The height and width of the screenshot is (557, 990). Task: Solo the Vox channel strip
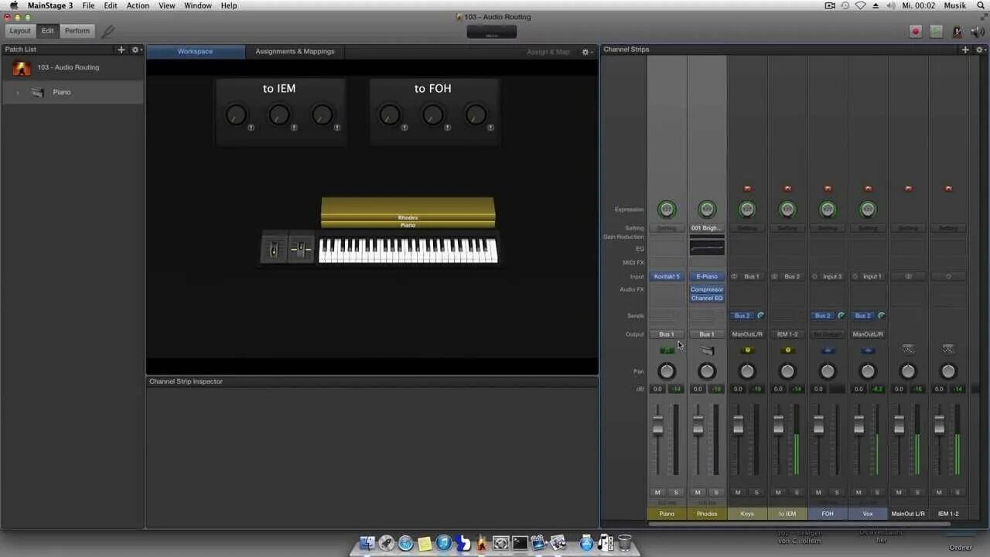[877, 492]
